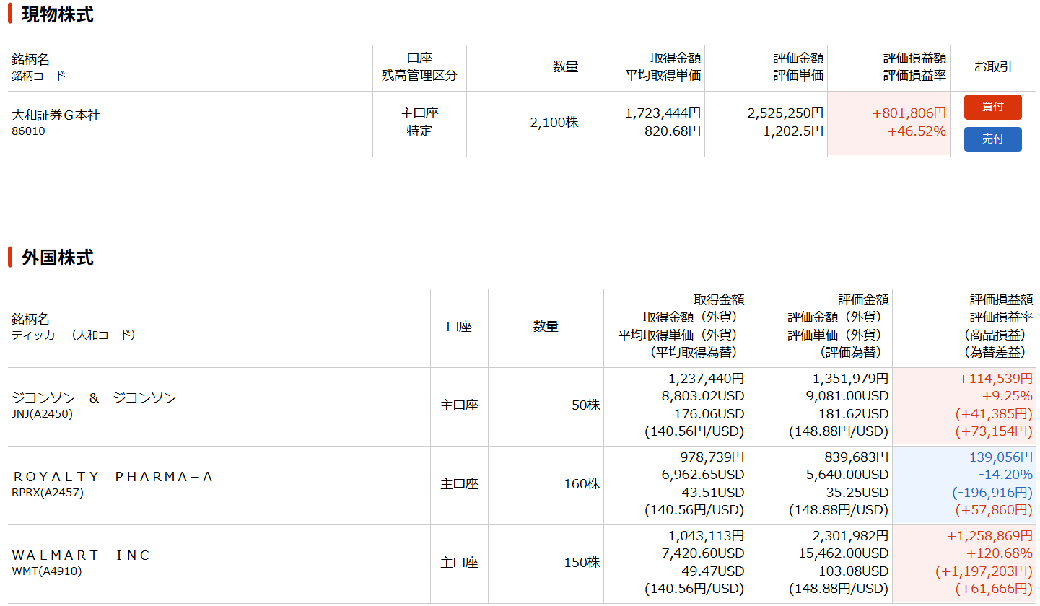Click the RPRX(A2457) ticker code
This screenshot has width=1040, height=606.
tap(48, 493)
